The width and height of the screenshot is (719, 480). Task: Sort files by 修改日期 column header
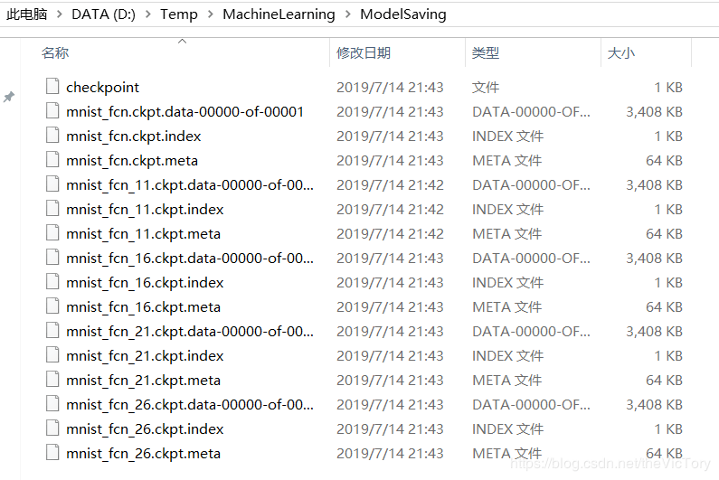364,52
